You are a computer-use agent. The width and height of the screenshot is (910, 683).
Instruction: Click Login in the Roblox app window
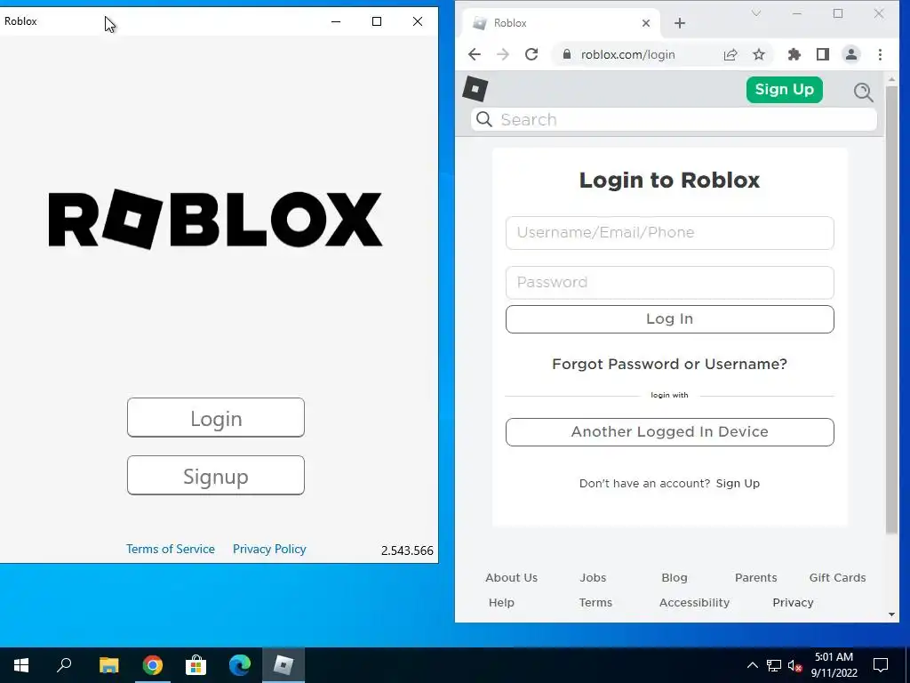(x=216, y=418)
